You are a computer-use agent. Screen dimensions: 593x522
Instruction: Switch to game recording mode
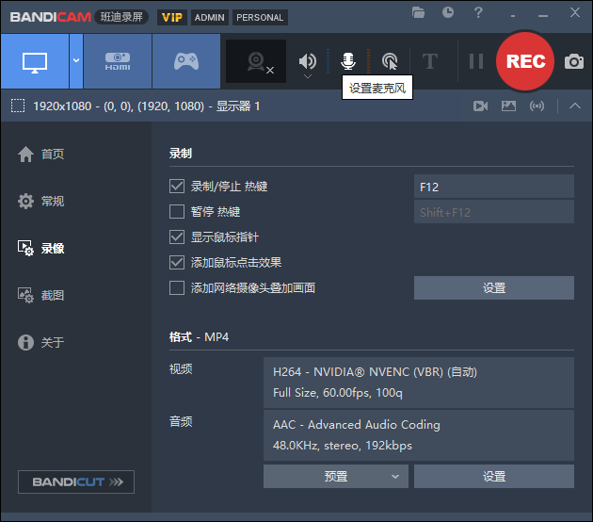pyautogui.click(x=186, y=61)
